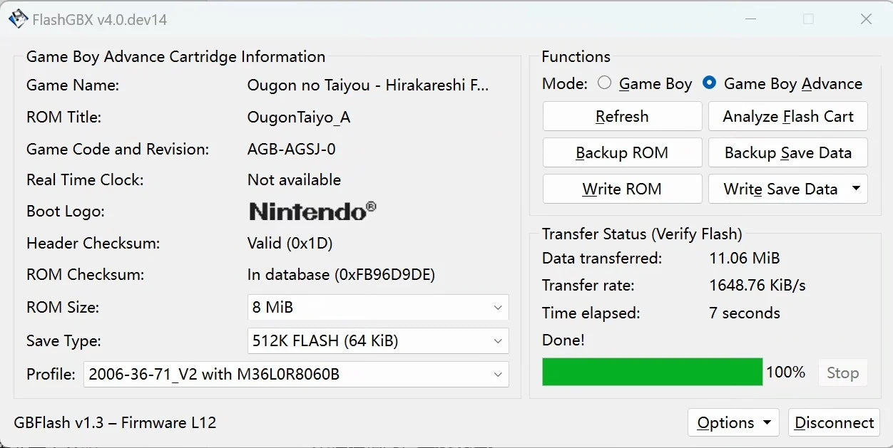Start Write ROM
The image size is (893, 448).
click(x=621, y=189)
